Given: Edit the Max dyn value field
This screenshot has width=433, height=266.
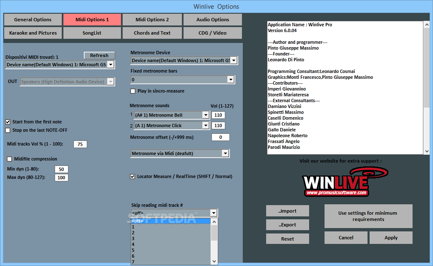Looking at the screenshot, I should point(61,178).
